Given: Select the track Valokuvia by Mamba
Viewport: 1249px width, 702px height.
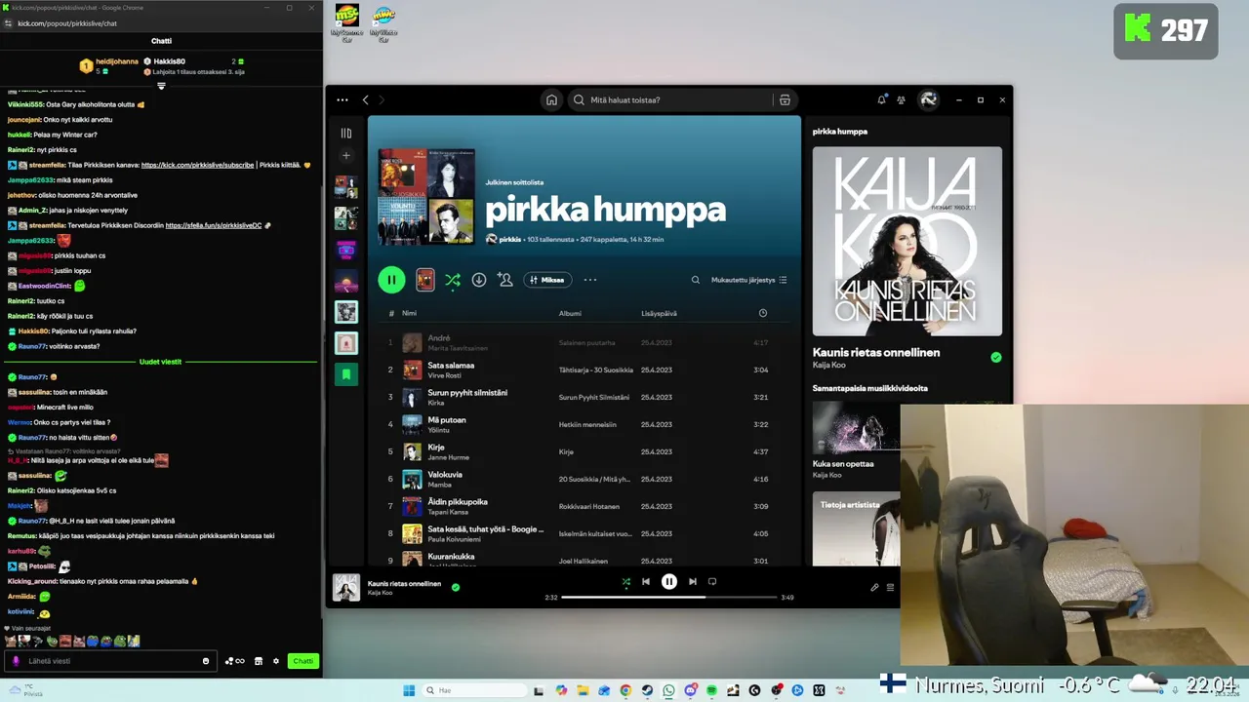Looking at the screenshot, I should pos(585,479).
